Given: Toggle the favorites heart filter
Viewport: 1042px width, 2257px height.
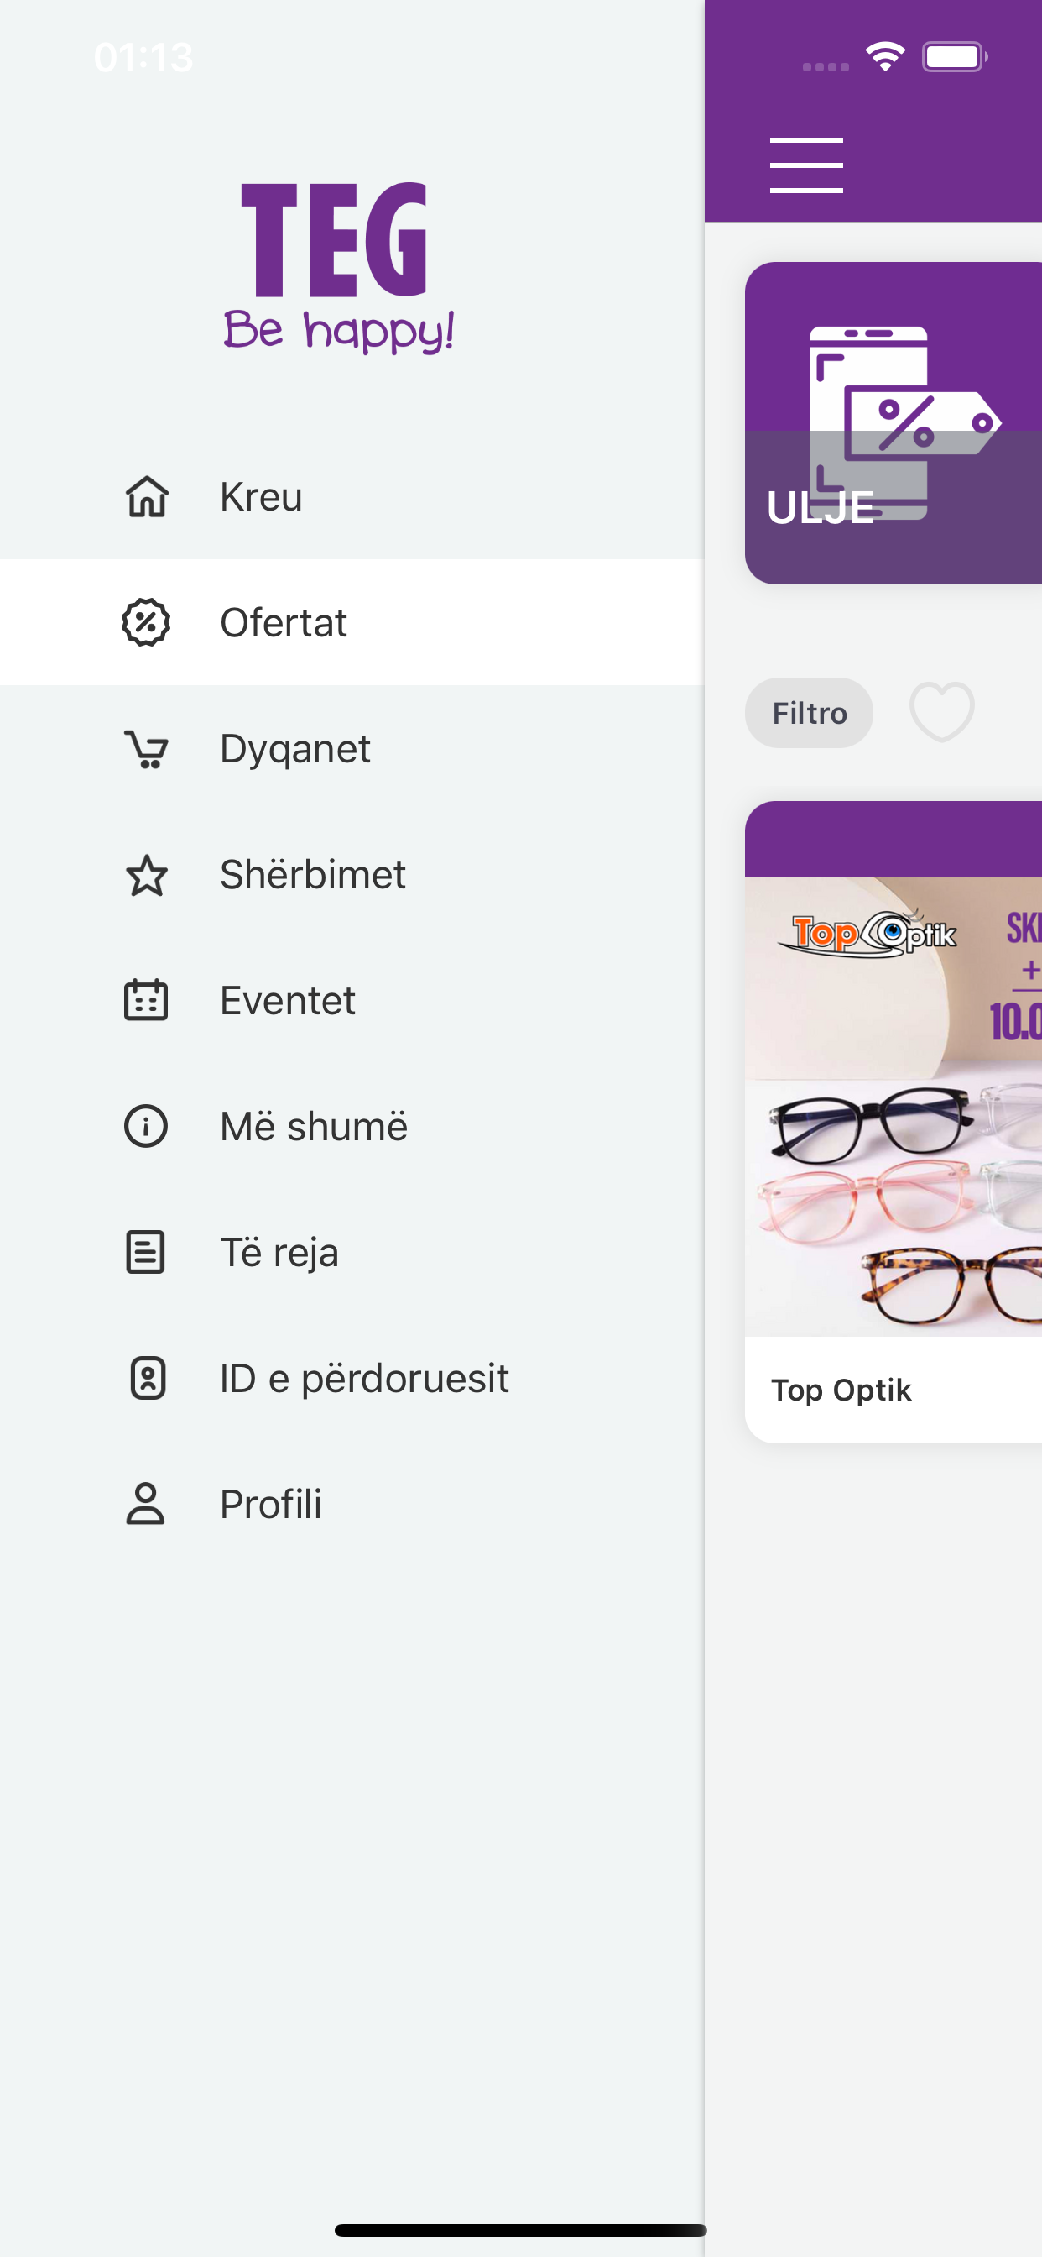Looking at the screenshot, I should (x=941, y=712).
